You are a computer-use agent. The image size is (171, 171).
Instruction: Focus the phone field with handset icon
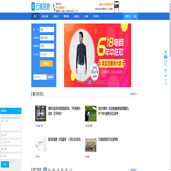click(x=10, y=142)
